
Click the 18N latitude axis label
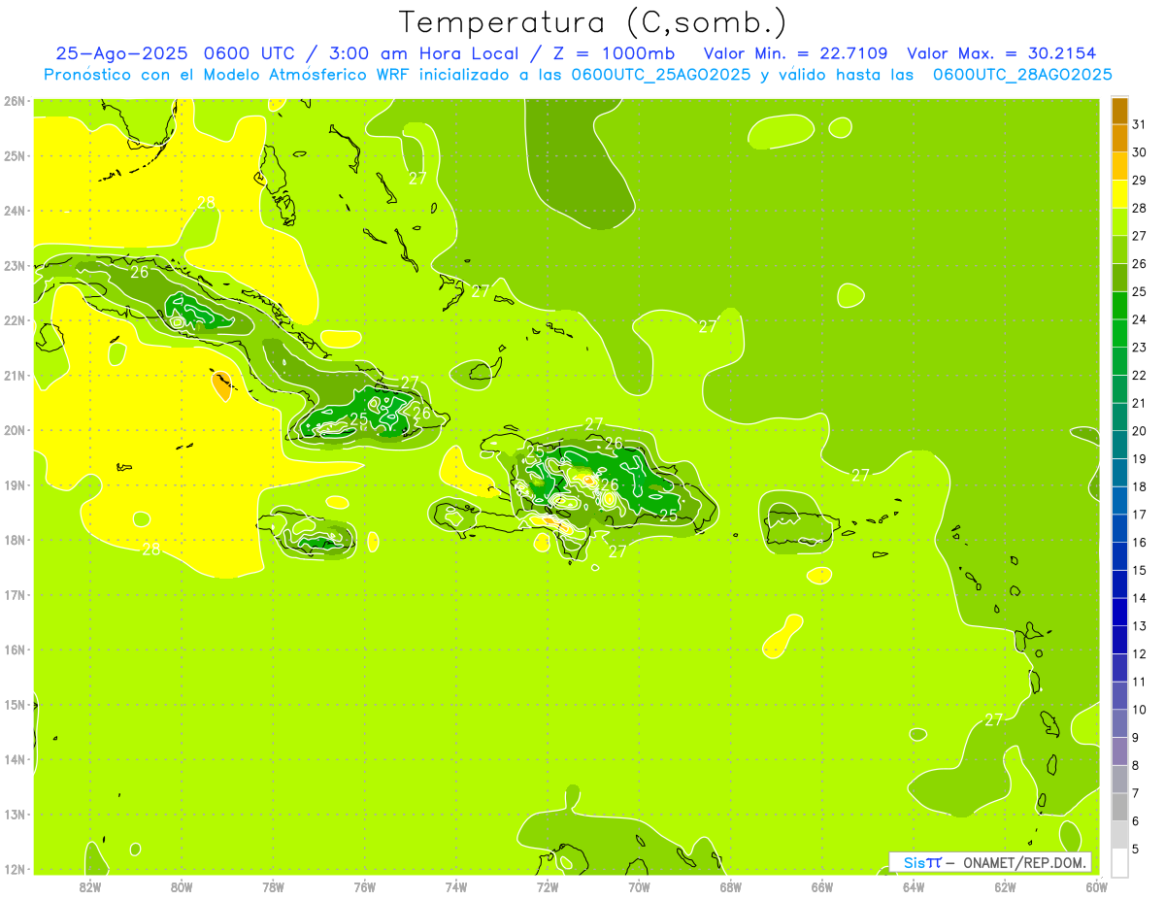click(x=15, y=540)
